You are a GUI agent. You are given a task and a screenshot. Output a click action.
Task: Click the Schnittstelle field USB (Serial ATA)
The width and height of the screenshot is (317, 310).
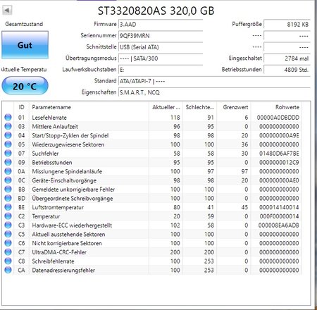161,47
